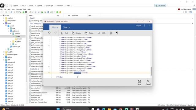The width and height of the screenshot is (196, 110).
Task: Open the YouTube channel link
Action: (184, 9)
